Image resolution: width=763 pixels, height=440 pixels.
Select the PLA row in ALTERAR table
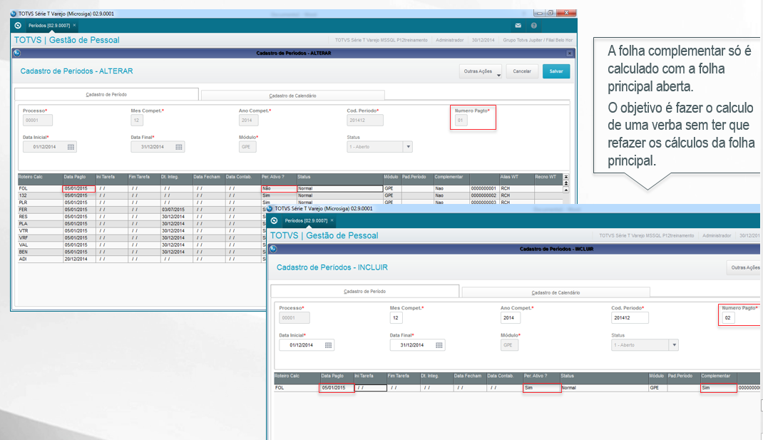click(141, 224)
